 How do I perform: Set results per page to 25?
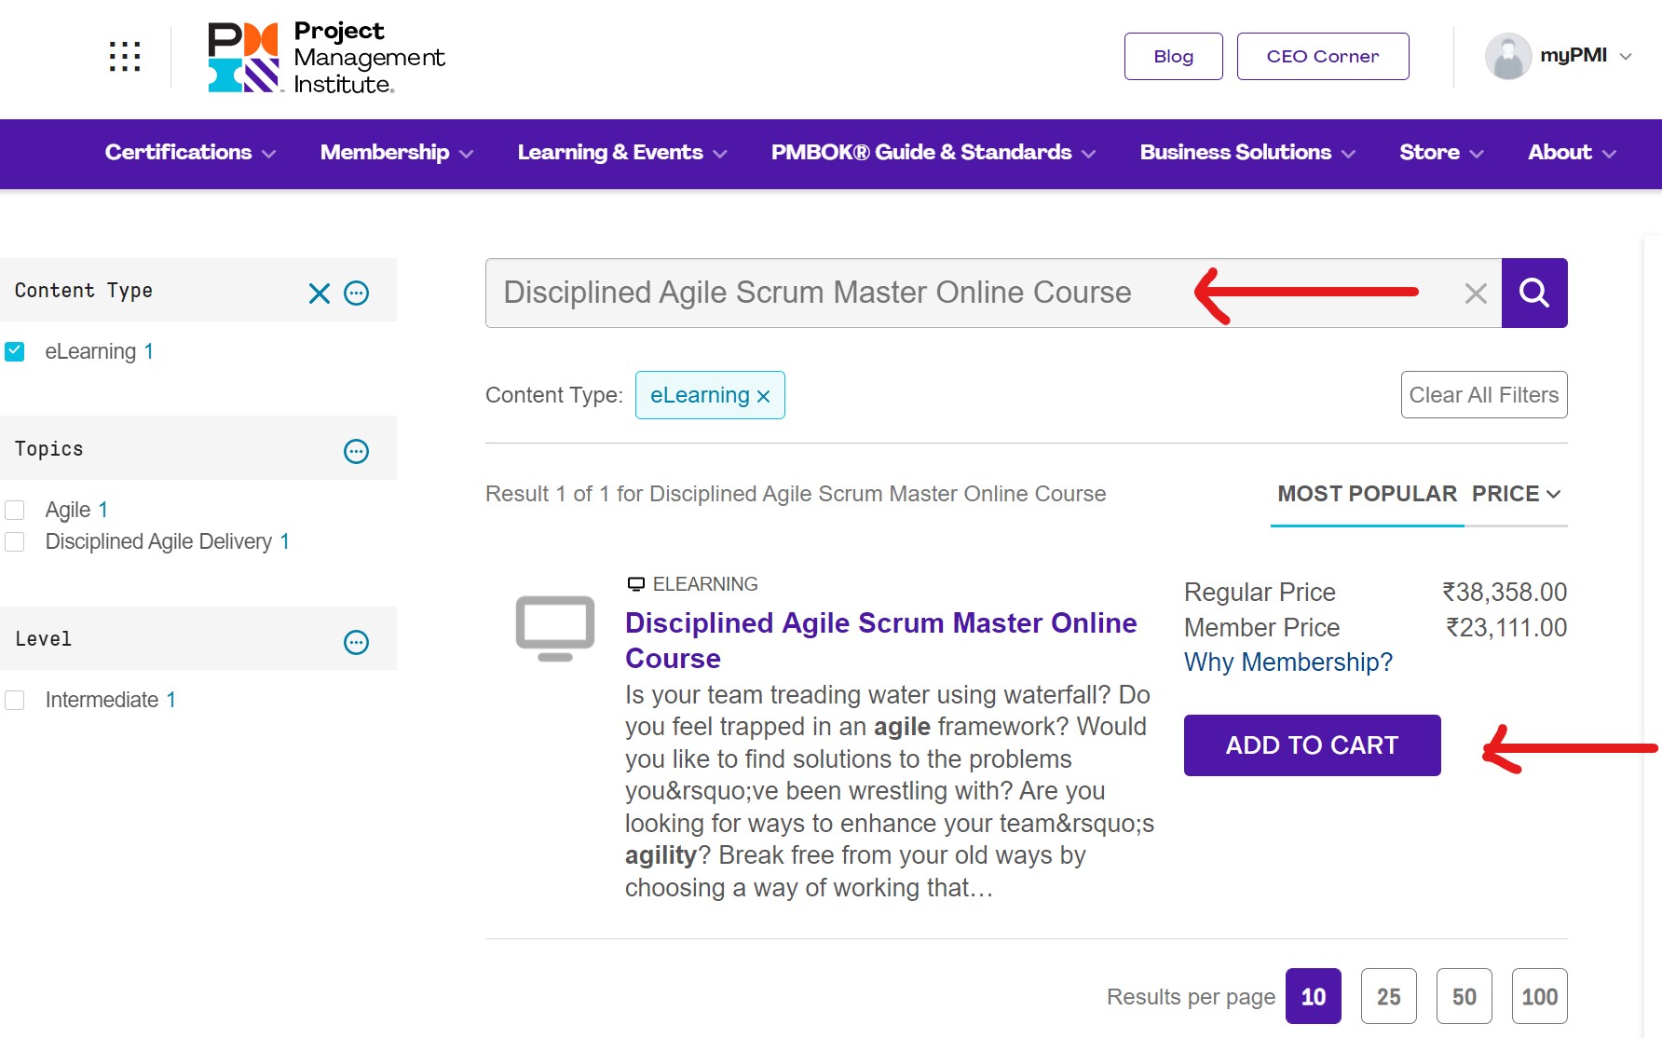click(1388, 997)
